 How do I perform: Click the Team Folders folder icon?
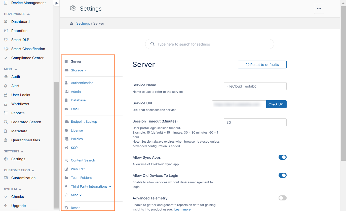coord(66,178)
